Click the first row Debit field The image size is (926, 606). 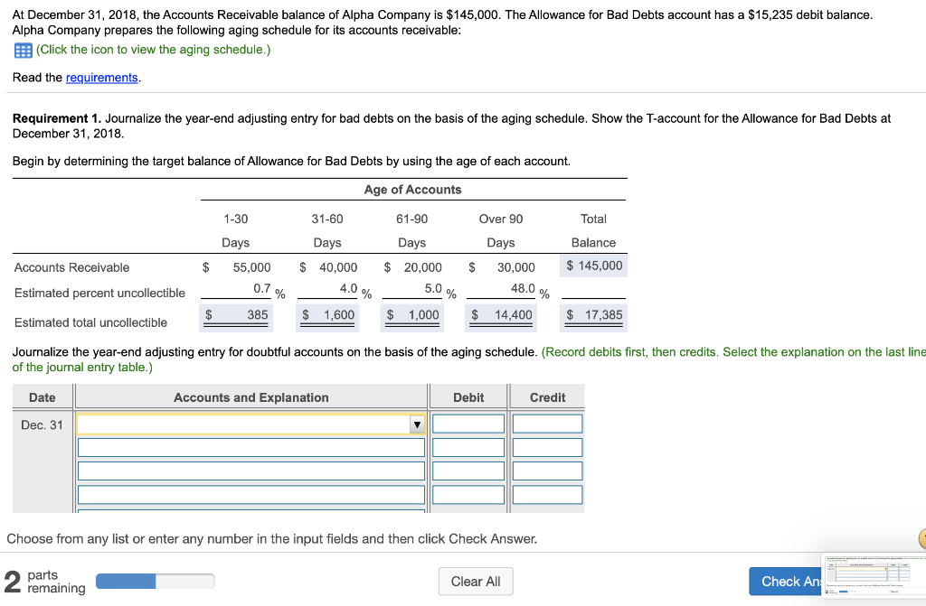[468, 424]
